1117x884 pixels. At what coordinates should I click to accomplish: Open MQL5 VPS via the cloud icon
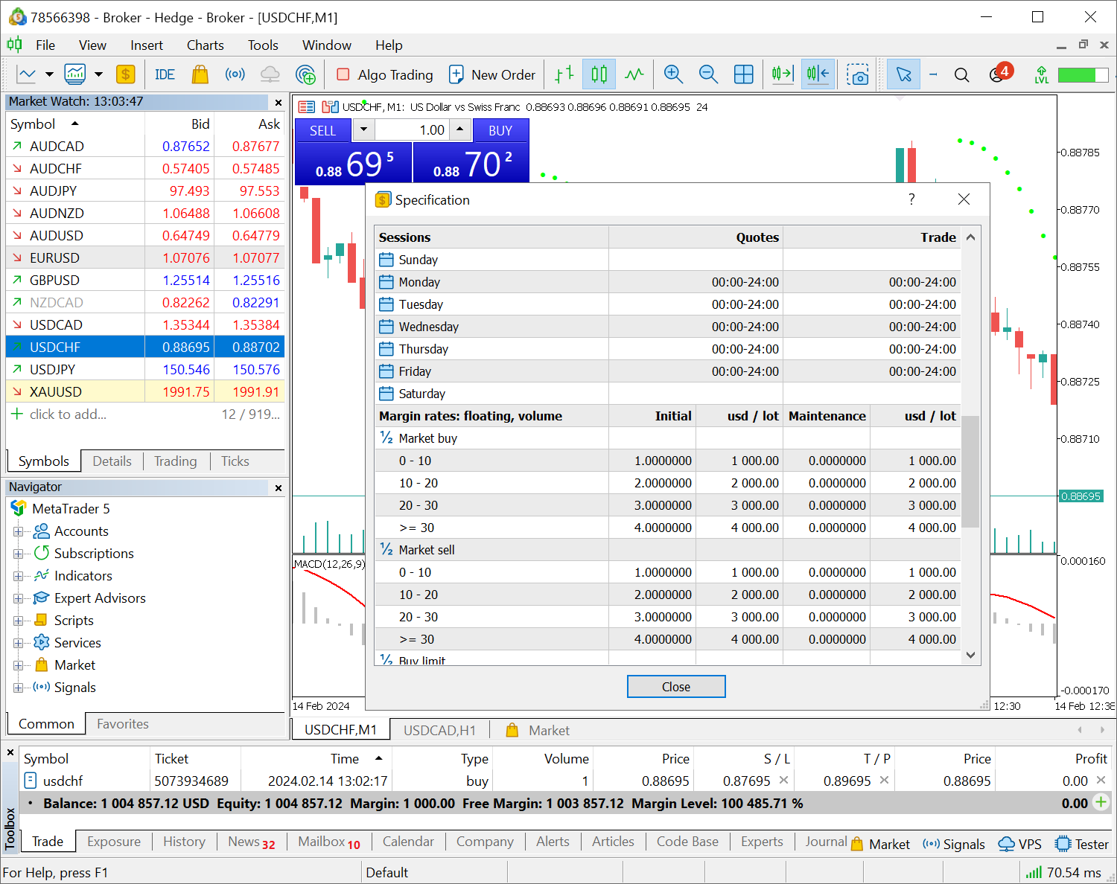tap(270, 74)
